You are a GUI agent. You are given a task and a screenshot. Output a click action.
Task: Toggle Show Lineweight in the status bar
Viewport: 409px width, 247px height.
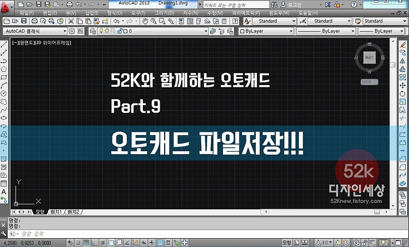click(152, 243)
